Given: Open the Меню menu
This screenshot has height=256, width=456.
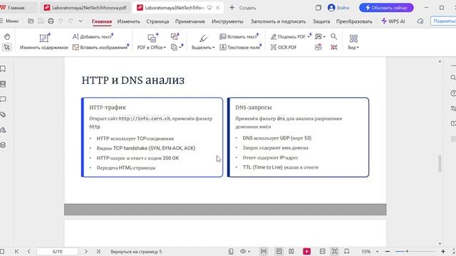Looking at the screenshot, I should pyautogui.click(x=9, y=21).
